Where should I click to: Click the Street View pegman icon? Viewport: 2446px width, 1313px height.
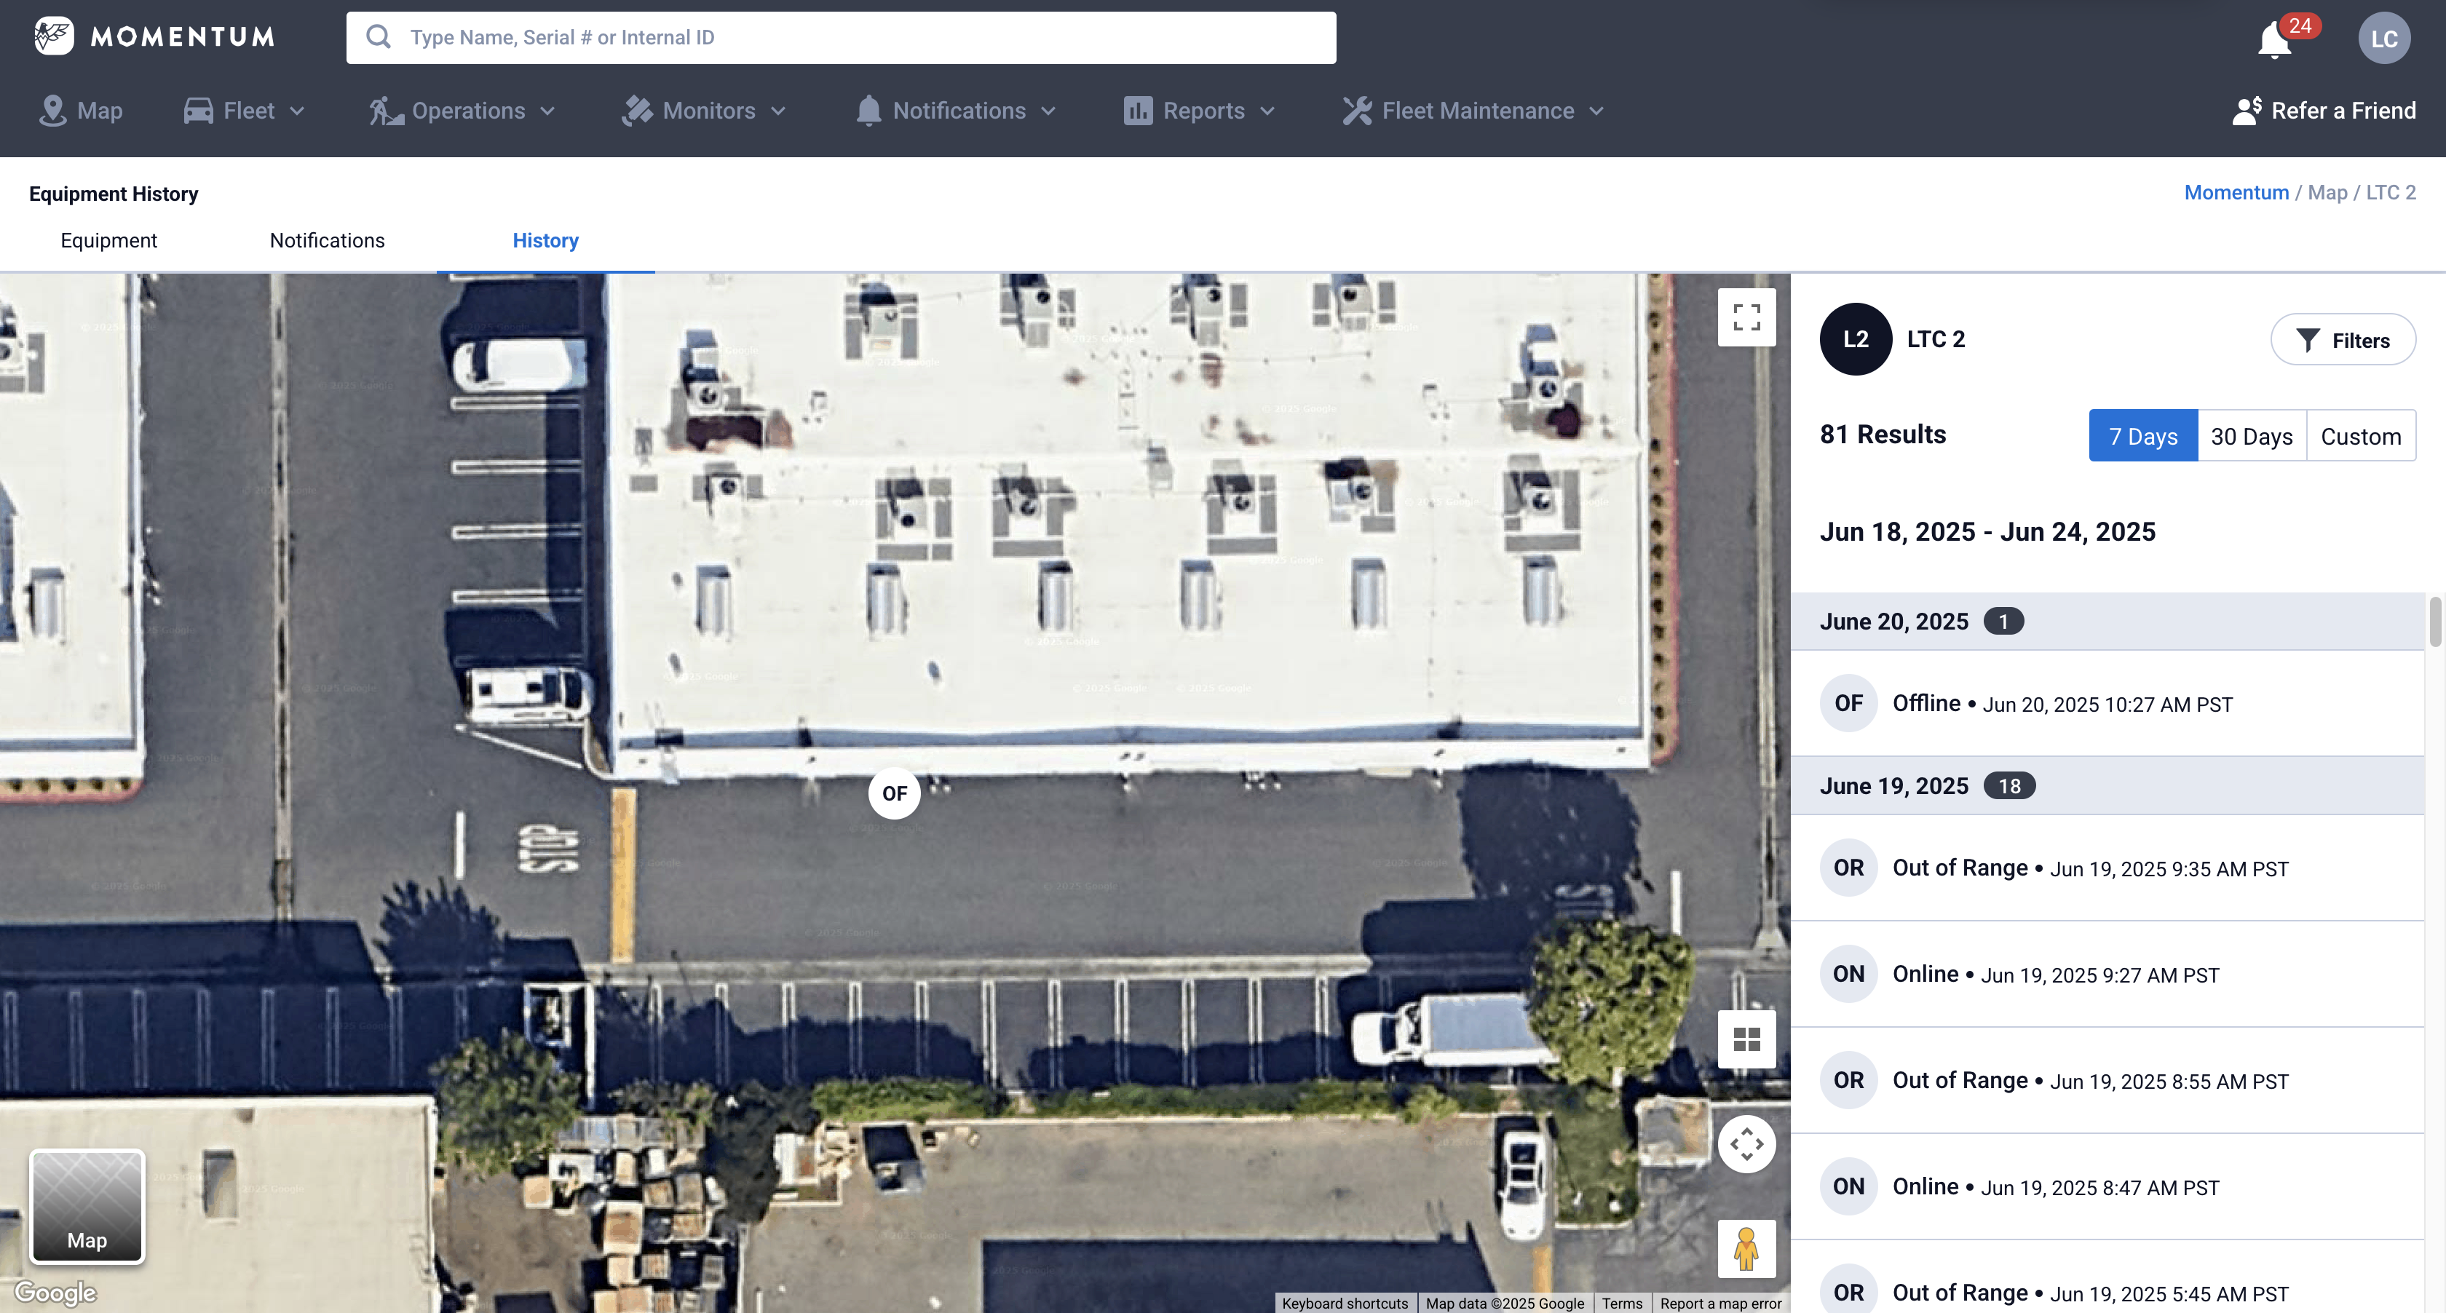pyautogui.click(x=1746, y=1248)
